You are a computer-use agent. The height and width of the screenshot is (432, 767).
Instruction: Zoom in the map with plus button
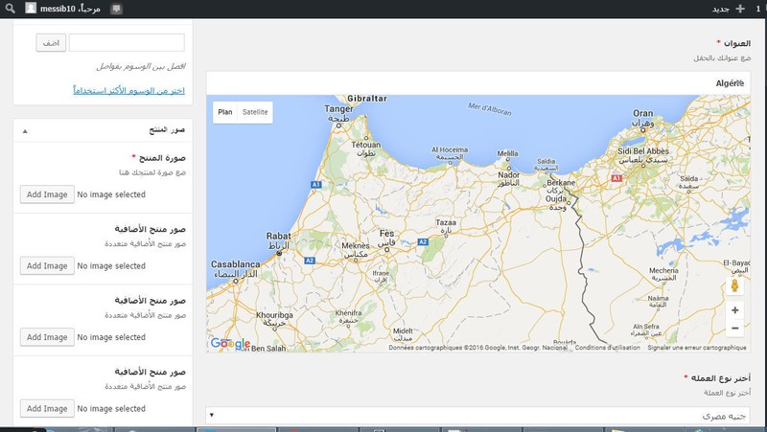(734, 310)
